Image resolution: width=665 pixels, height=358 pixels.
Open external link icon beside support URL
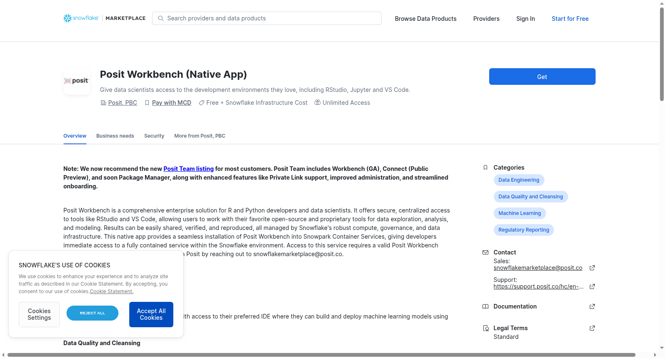(592, 286)
